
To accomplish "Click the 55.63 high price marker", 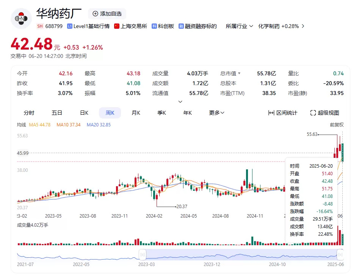I will tap(312, 134).
